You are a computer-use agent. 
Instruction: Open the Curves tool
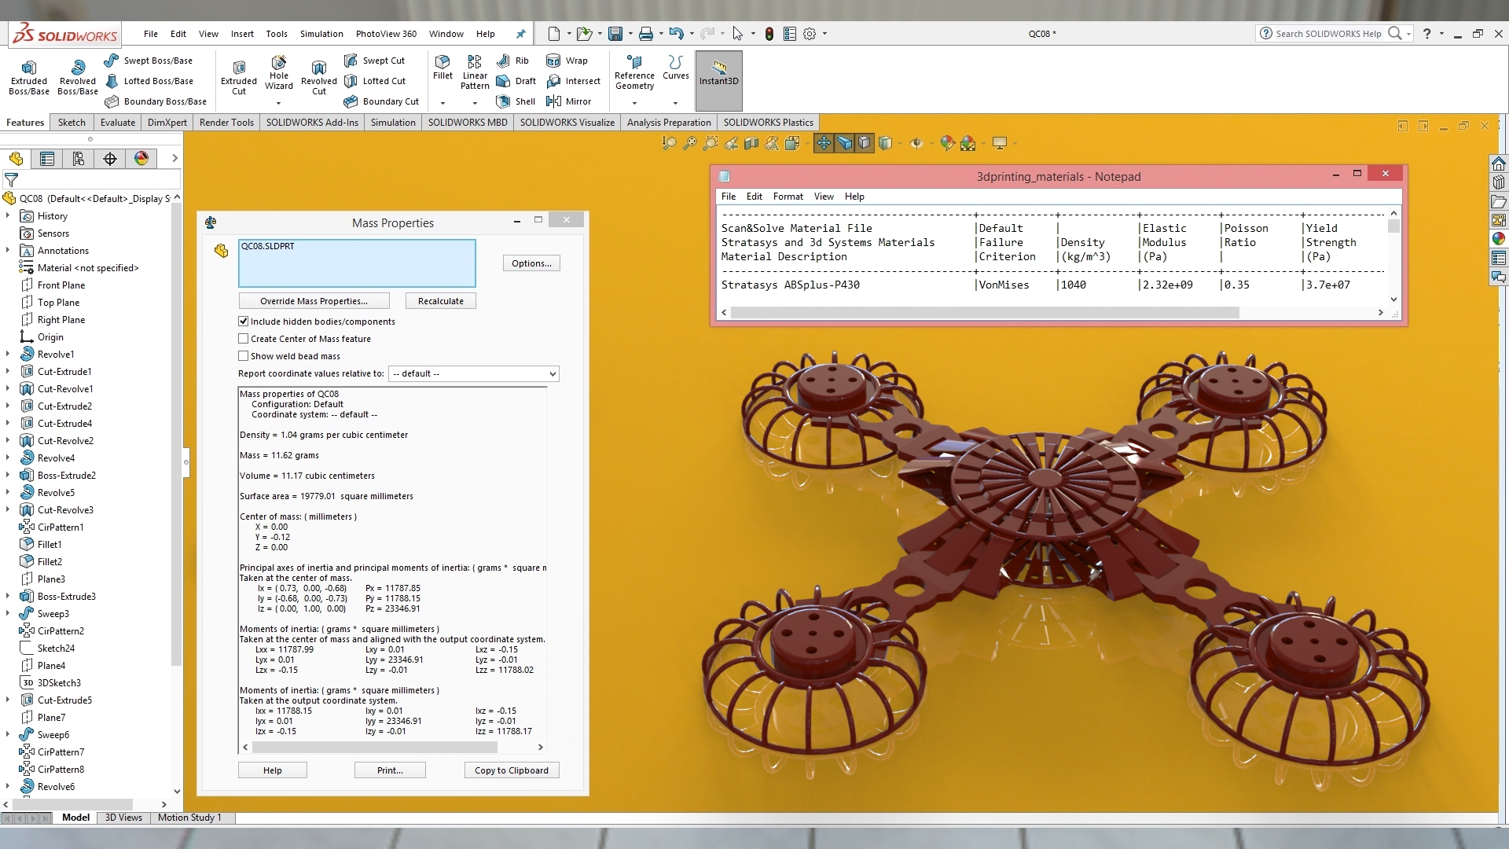tap(675, 68)
